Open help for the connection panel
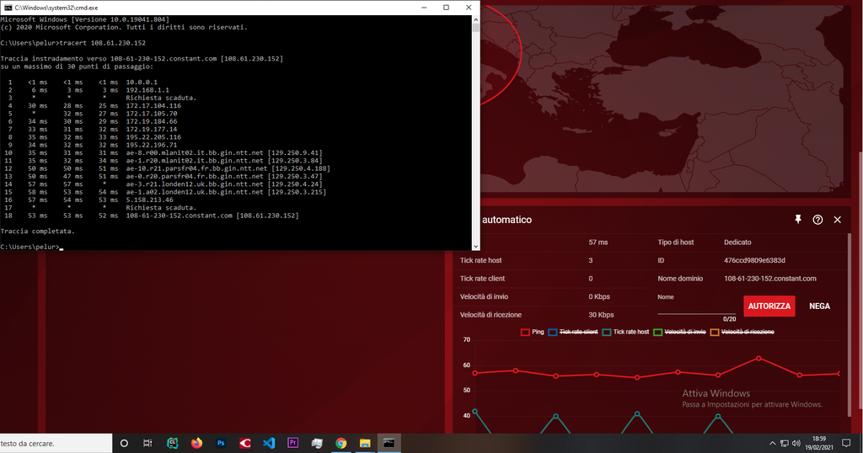The width and height of the screenshot is (863, 453). pyautogui.click(x=817, y=220)
